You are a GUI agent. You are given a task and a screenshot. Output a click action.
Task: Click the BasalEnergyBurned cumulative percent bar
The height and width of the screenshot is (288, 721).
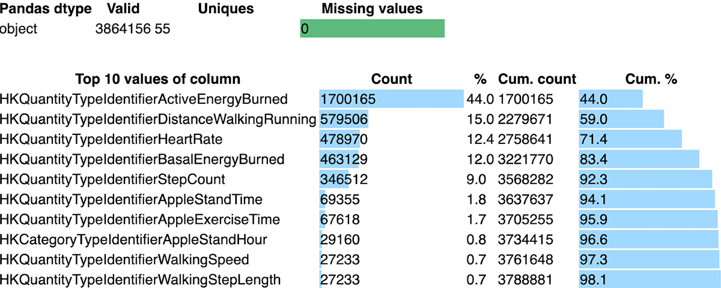(x=639, y=160)
